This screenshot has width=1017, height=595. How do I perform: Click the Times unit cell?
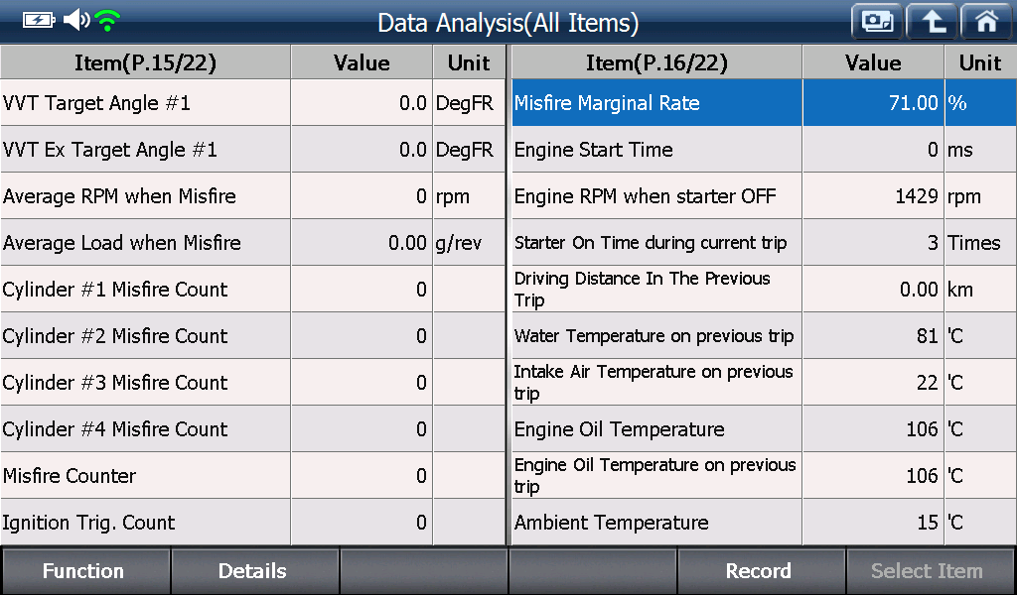[x=980, y=243]
